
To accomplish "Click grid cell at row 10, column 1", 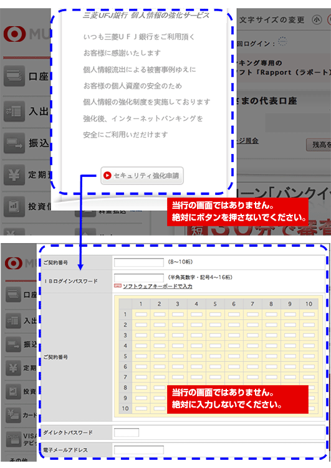I will tap(141, 408).
